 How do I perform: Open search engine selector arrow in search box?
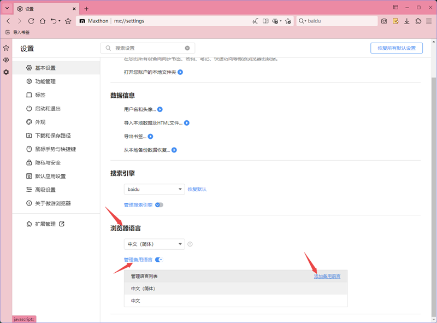click(305, 21)
